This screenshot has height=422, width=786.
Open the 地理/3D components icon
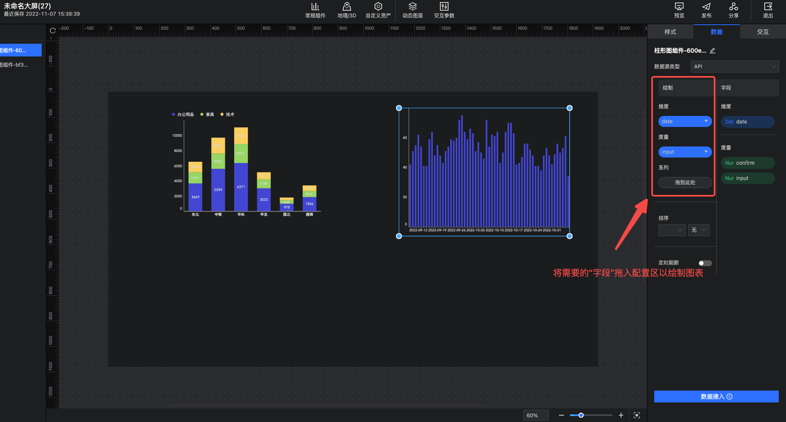[346, 7]
